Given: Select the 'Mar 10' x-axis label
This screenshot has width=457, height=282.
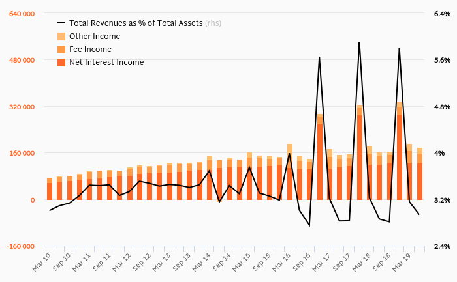Looking at the screenshot, I should point(42,259).
